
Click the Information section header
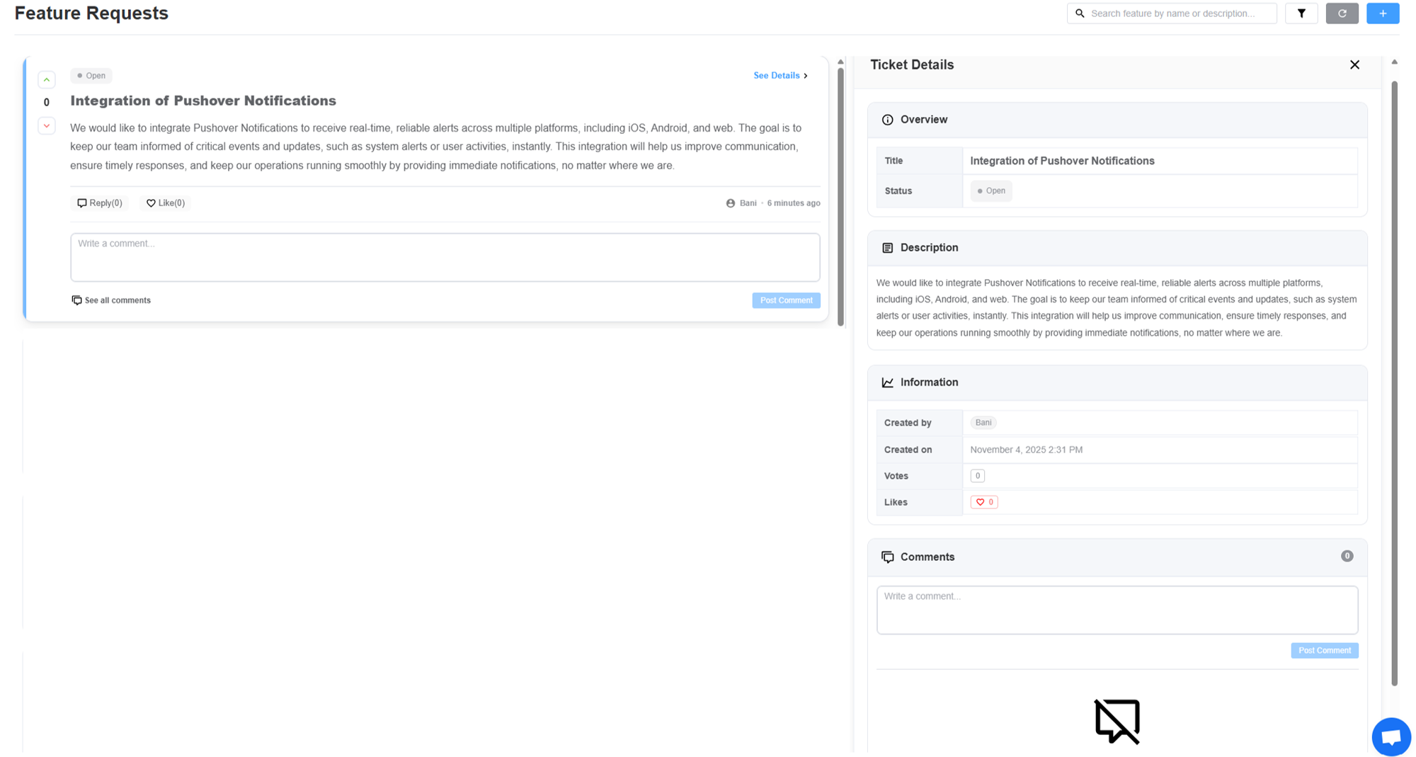929,382
